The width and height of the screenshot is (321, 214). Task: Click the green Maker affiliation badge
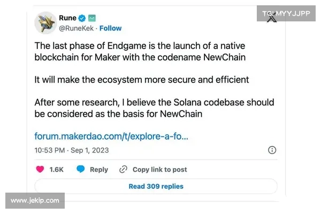pos(93,18)
